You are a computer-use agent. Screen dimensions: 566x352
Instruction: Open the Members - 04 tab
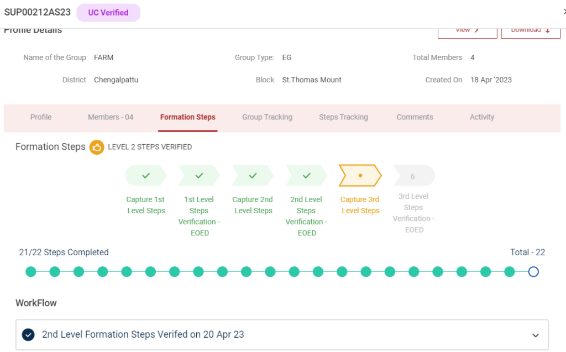click(x=111, y=117)
